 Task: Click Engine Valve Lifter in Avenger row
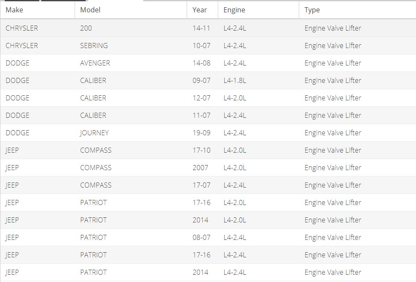point(333,63)
